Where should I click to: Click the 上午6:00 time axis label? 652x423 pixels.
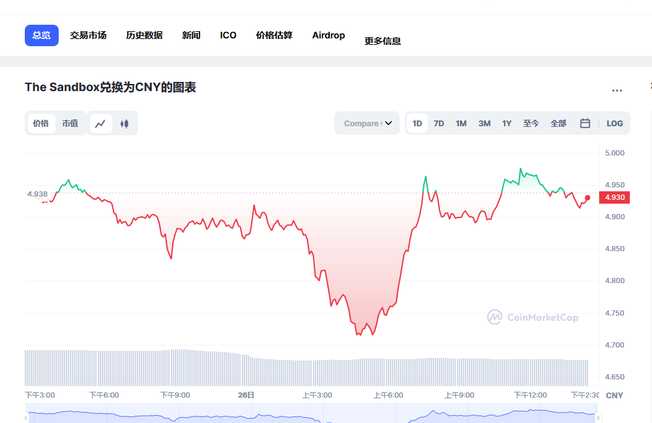(x=389, y=395)
